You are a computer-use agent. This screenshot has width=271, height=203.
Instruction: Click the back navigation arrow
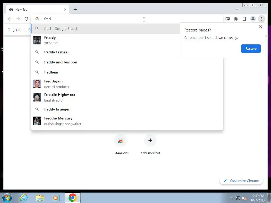coord(10,19)
